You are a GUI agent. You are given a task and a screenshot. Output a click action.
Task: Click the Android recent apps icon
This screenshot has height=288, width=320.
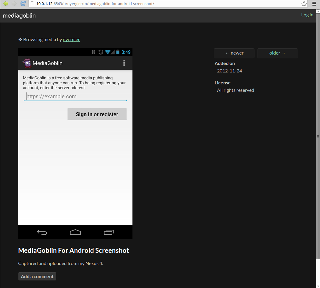pos(109,232)
